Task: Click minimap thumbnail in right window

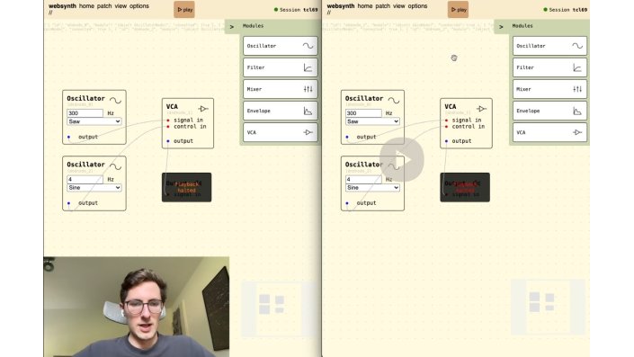Action: click(548, 307)
